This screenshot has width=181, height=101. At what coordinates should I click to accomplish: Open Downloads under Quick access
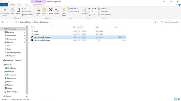[11, 36]
